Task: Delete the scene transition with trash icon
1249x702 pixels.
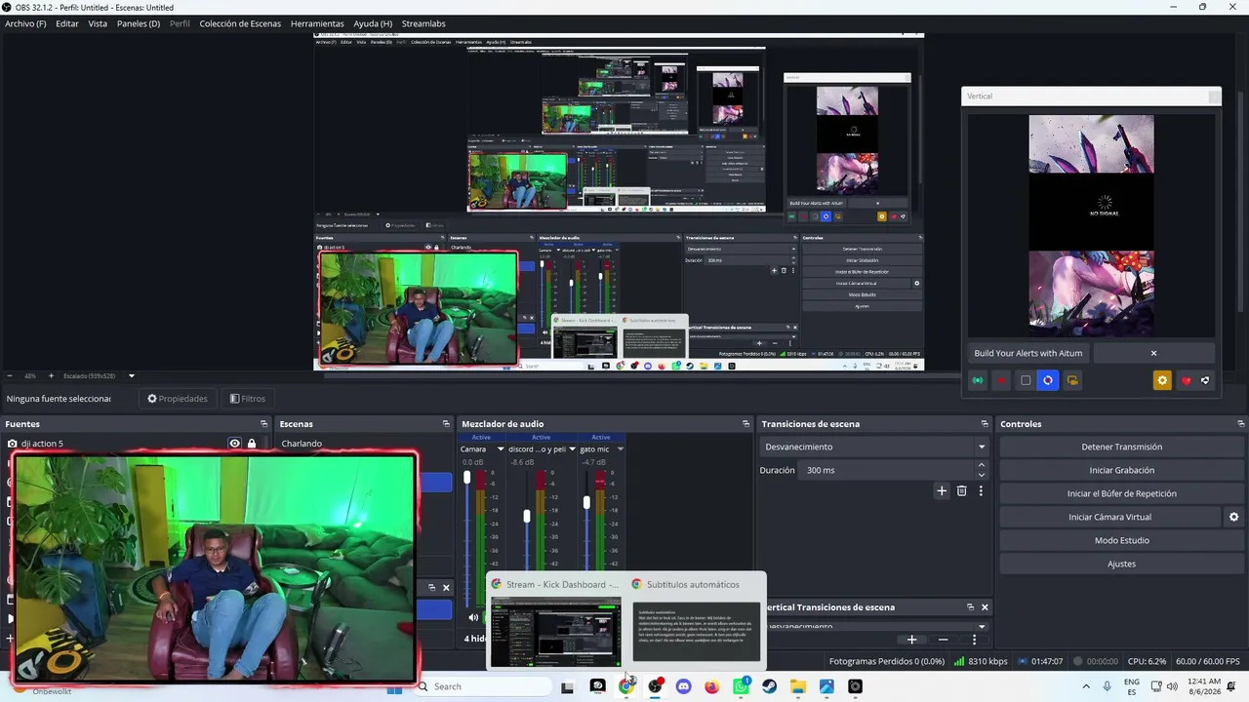Action: click(x=961, y=491)
